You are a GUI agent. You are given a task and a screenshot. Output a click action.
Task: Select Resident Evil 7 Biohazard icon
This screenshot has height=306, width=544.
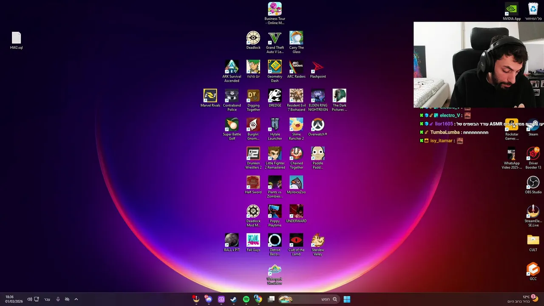pyautogui.click(x=296, y=100)
